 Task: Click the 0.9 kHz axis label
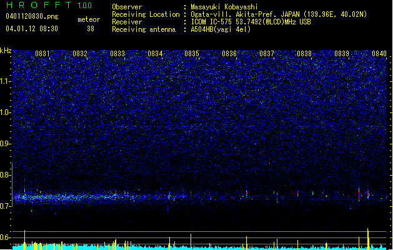(x=6, y=144)
